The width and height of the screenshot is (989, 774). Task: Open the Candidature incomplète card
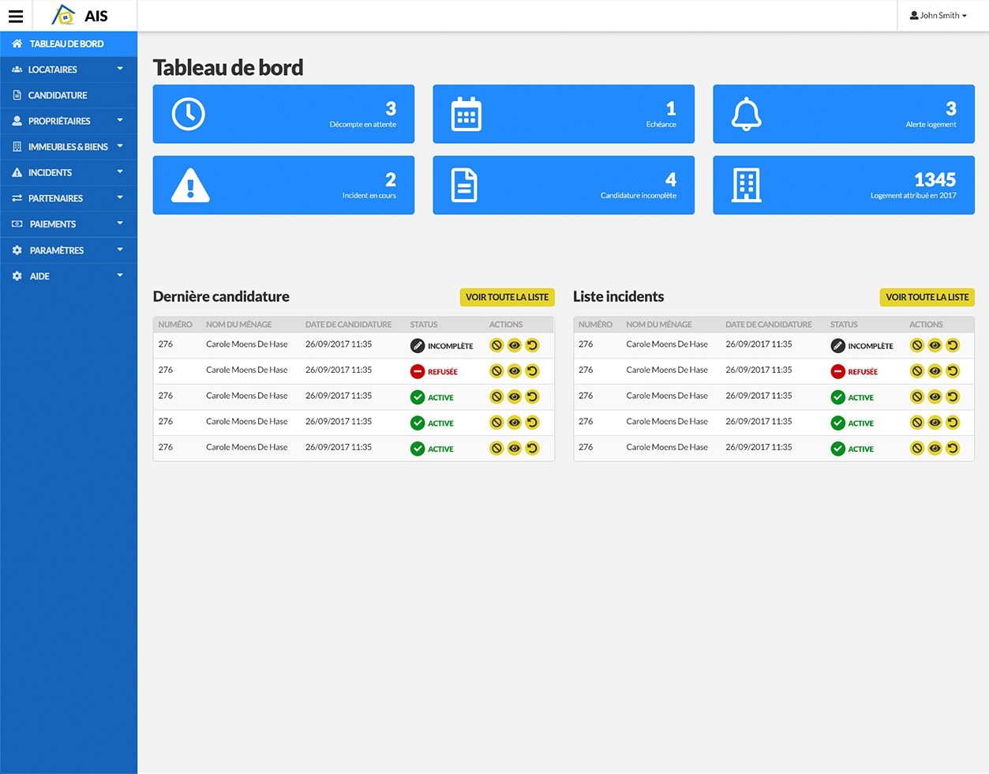564,185
